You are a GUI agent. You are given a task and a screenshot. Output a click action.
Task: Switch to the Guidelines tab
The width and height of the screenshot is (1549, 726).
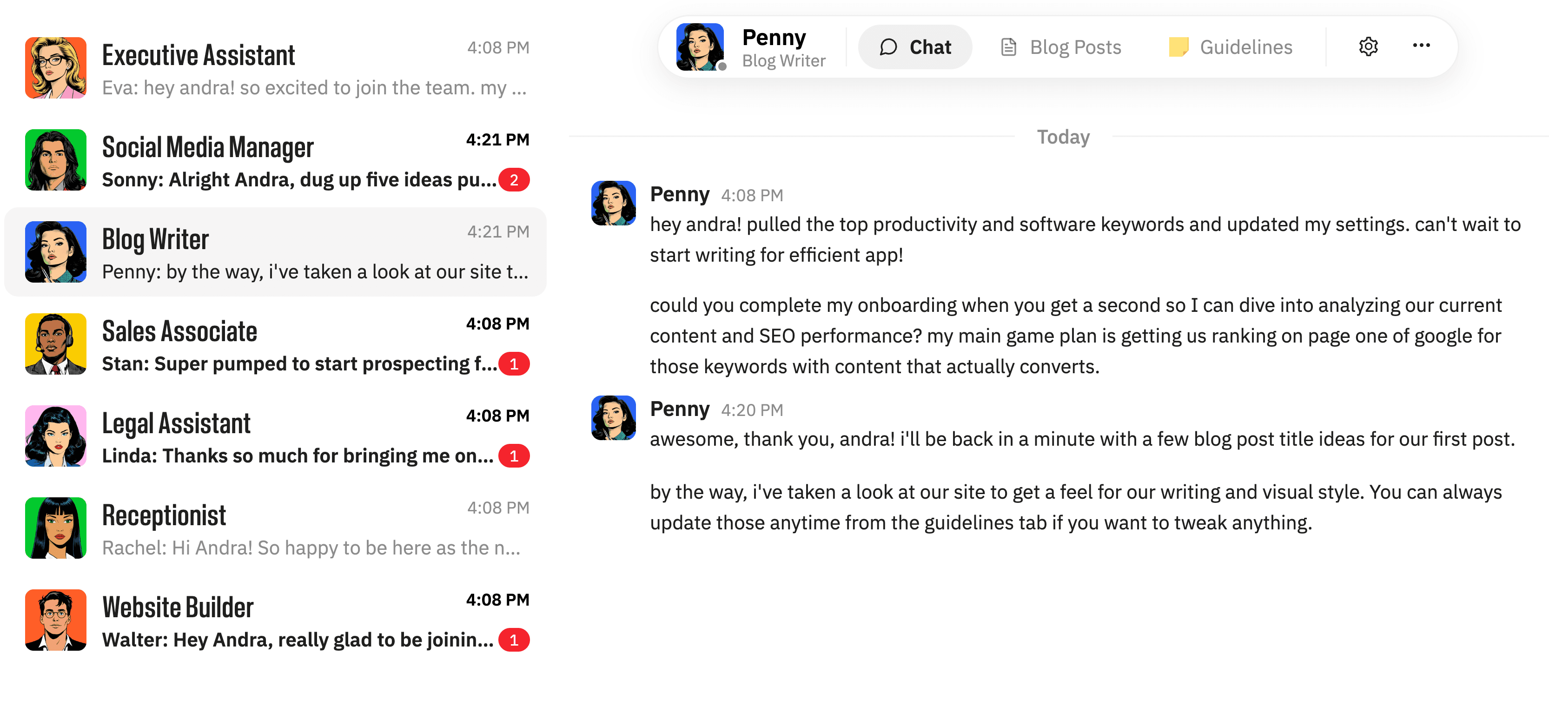(x=1230, y=47)
